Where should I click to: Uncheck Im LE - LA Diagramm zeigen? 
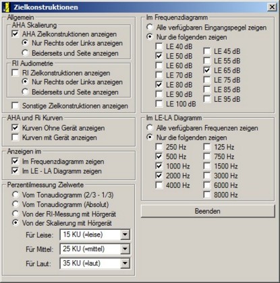coord(15,171)
